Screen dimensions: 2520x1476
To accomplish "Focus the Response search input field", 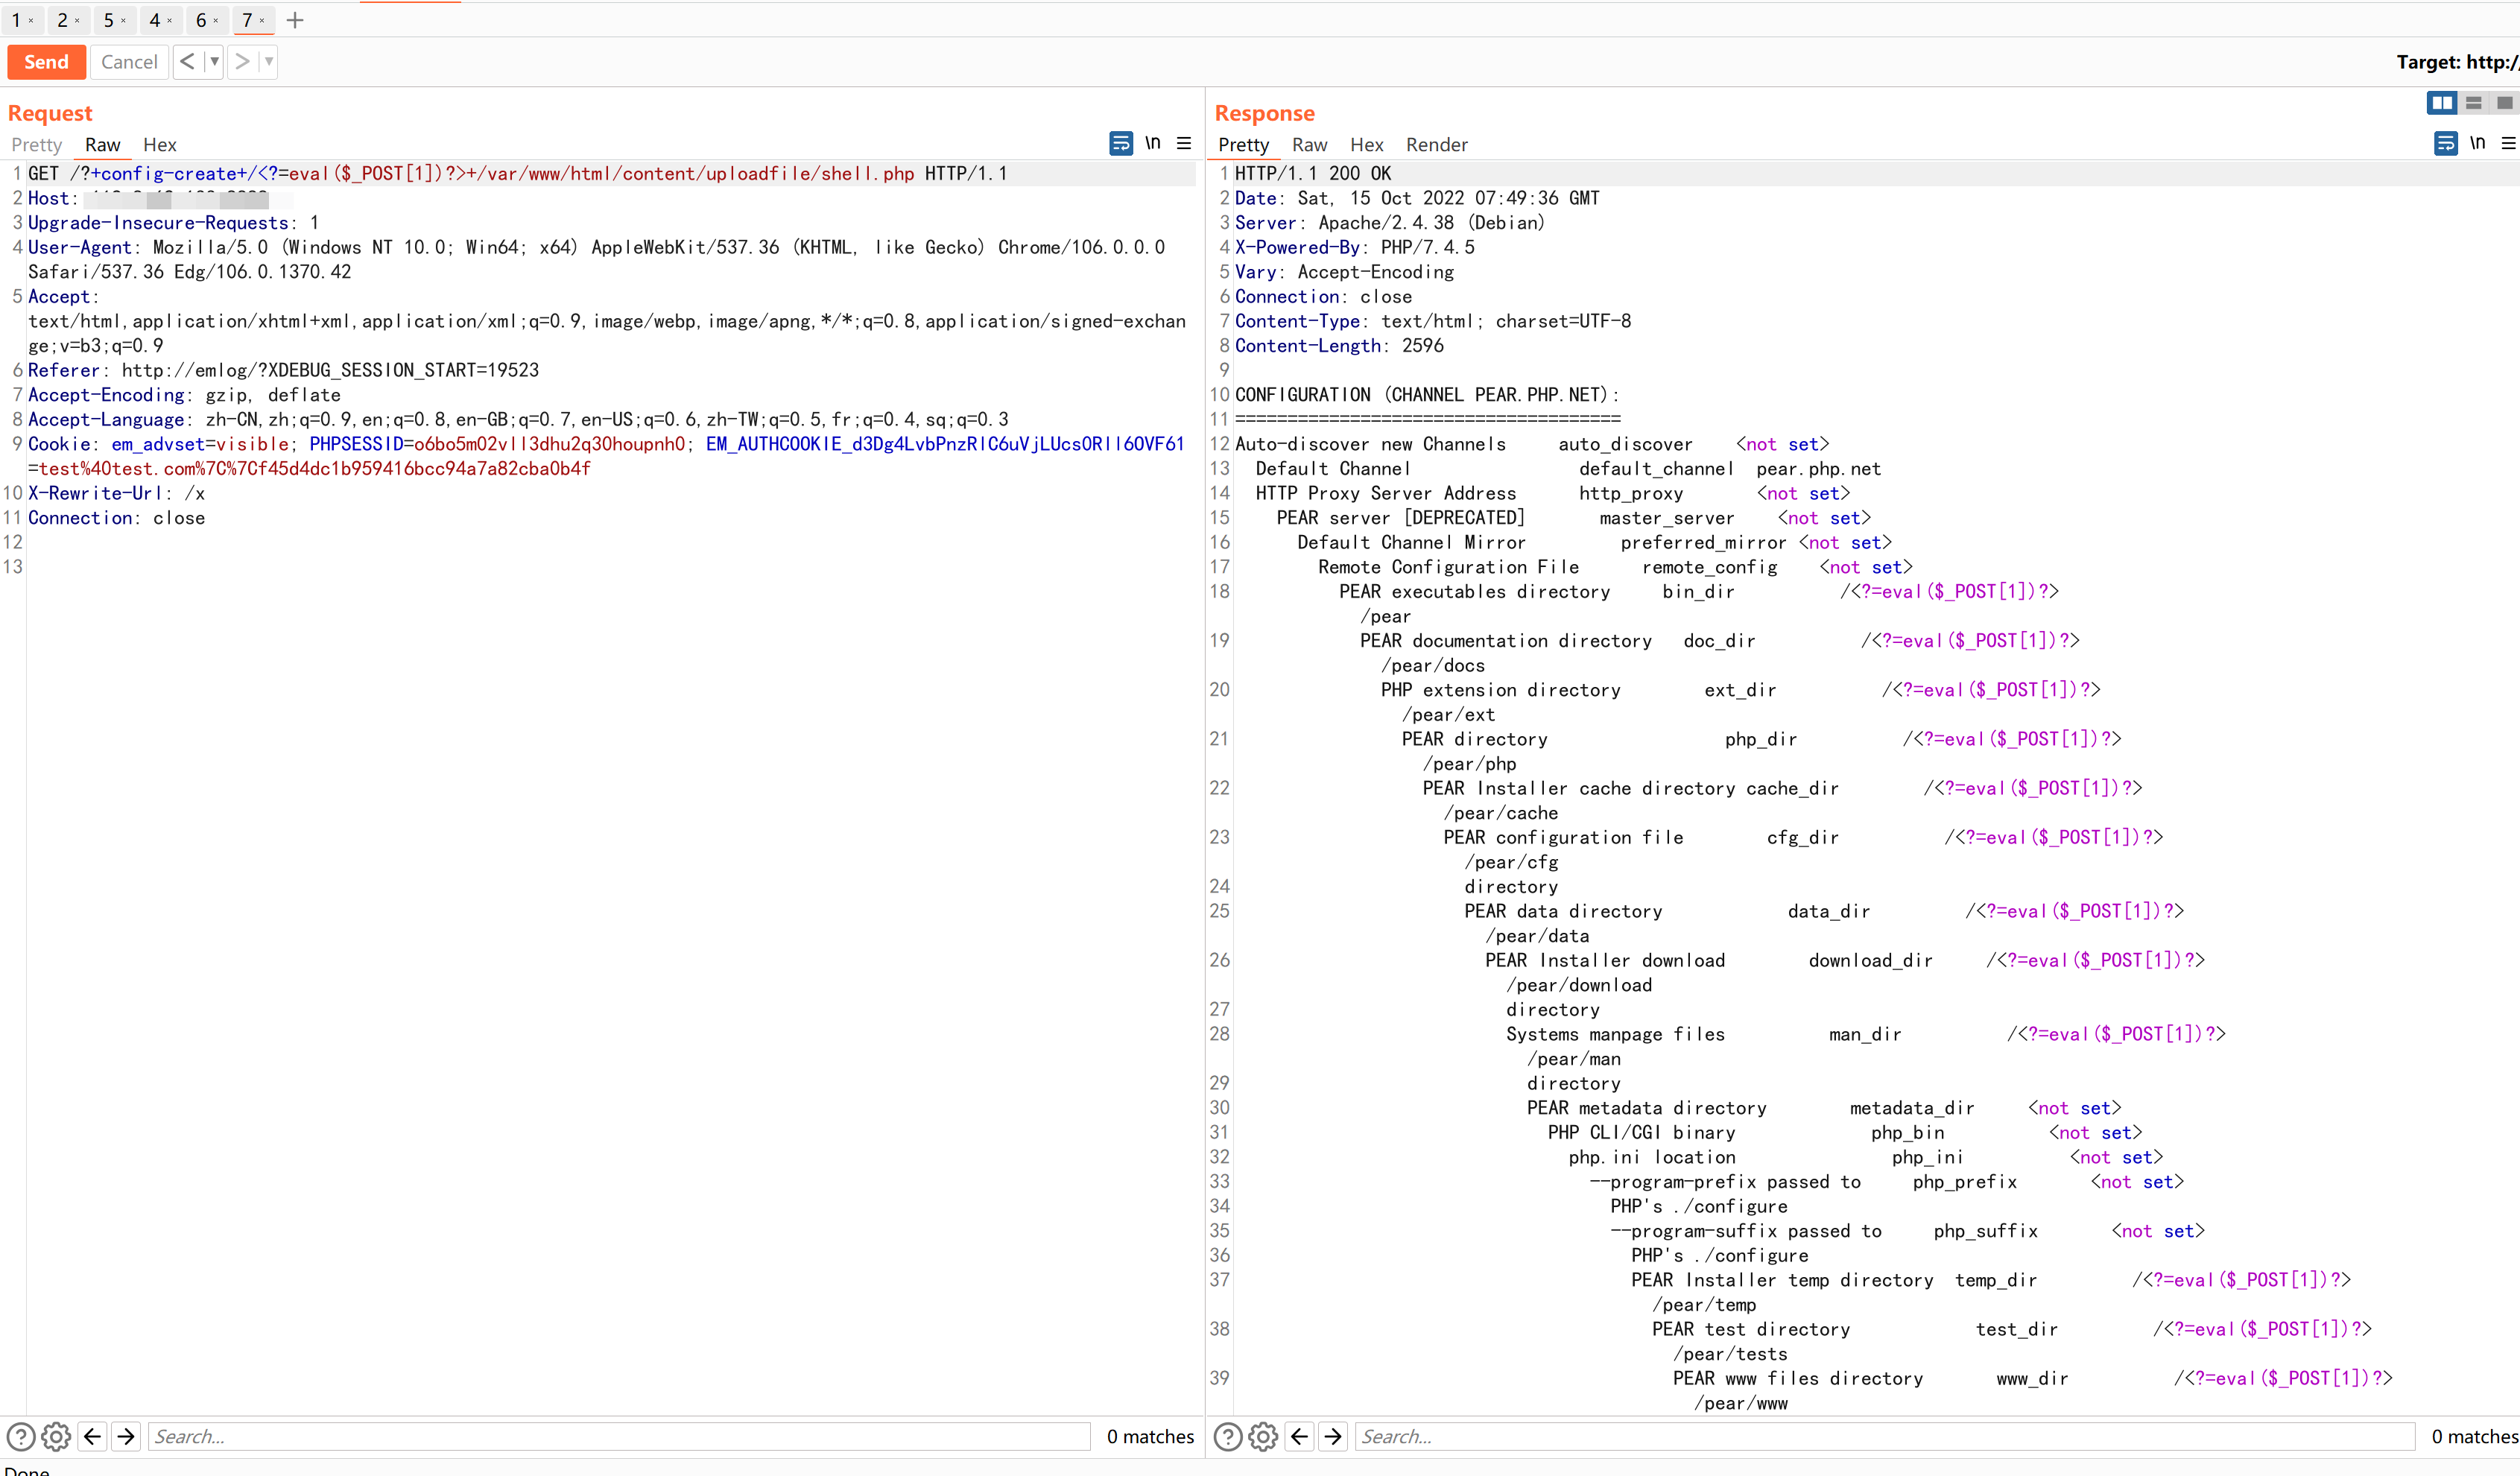I will (x=1884, y=1437).
